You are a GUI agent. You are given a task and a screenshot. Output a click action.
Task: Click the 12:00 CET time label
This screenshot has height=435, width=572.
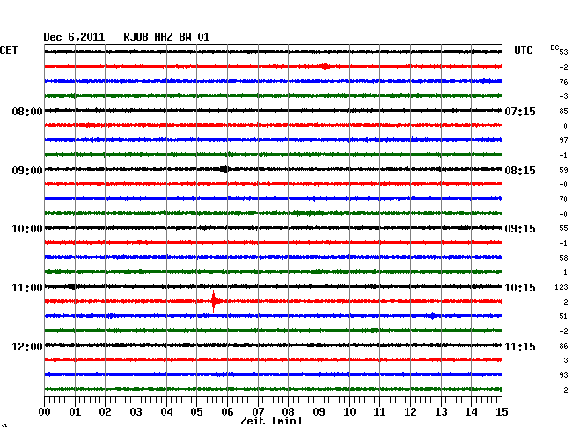[27, 347]
